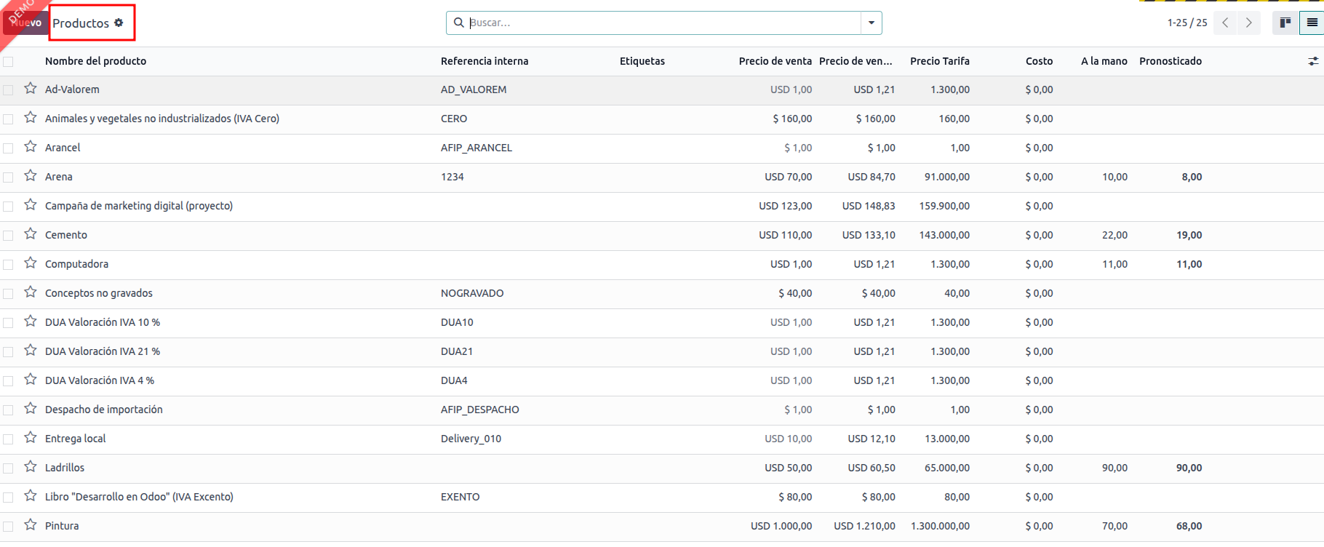This screenshot has width=1324, height=547.
Task: Sort by Precio Tarifa column header
Action: (939, 61)
